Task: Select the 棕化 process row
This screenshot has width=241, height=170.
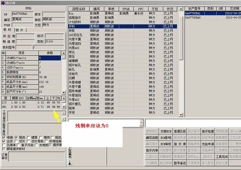Action: coord(123,52)
